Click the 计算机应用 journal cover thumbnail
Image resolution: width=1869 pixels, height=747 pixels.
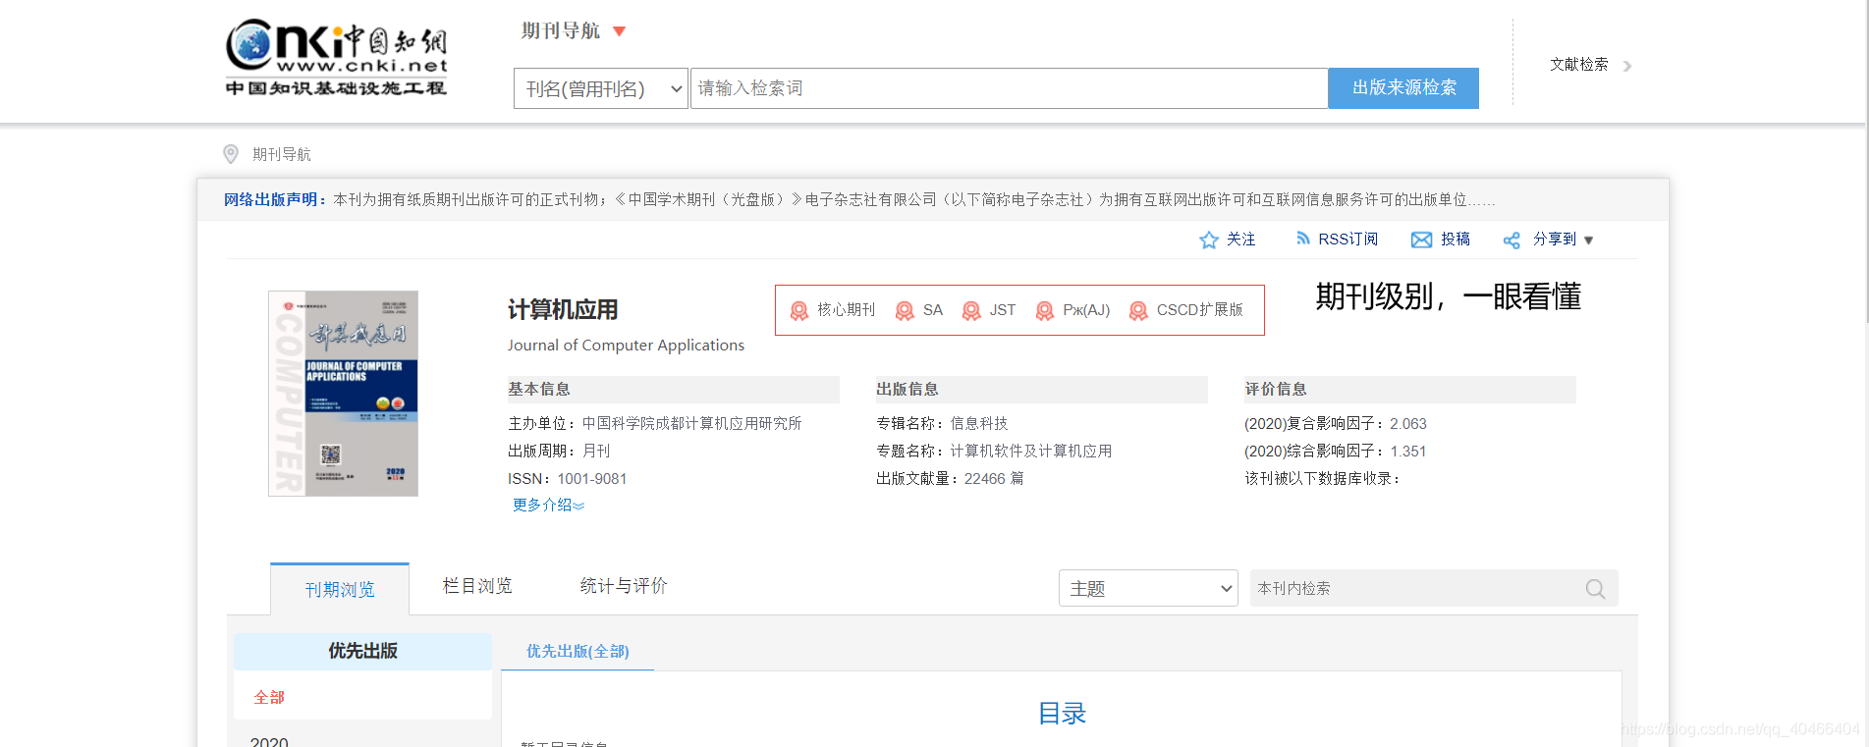(343, 394)
